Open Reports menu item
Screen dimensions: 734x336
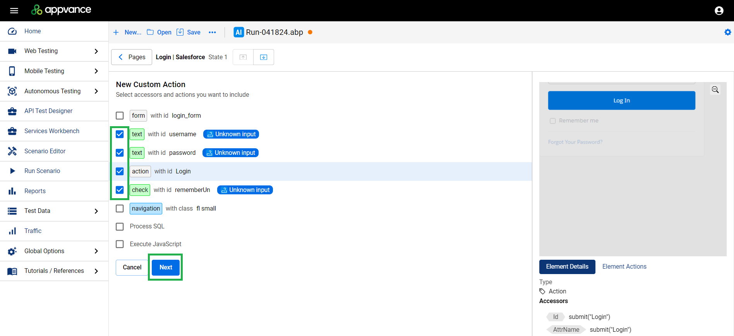tap(54, 191)
